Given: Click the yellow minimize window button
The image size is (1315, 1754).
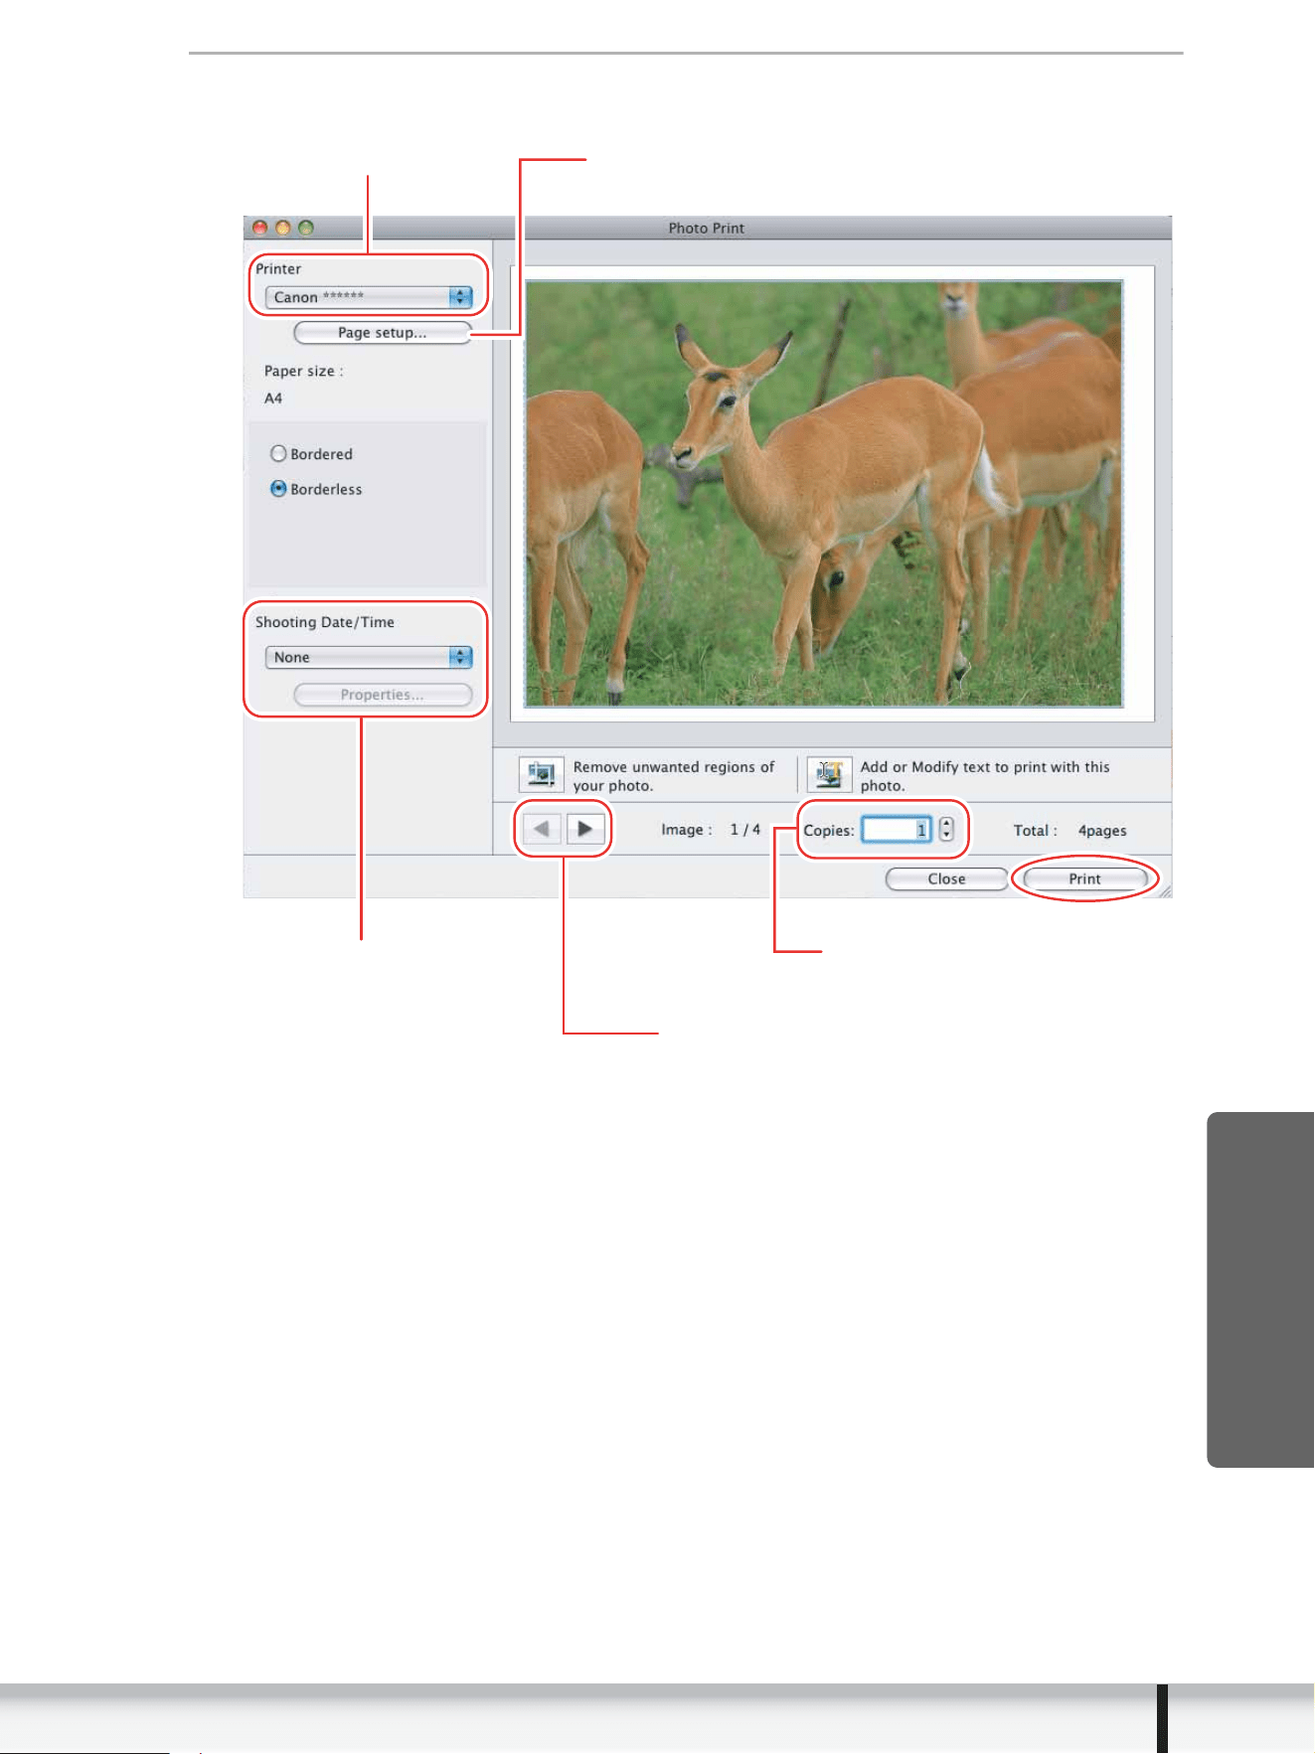Looking at the screenshot, I should point(283,228).
